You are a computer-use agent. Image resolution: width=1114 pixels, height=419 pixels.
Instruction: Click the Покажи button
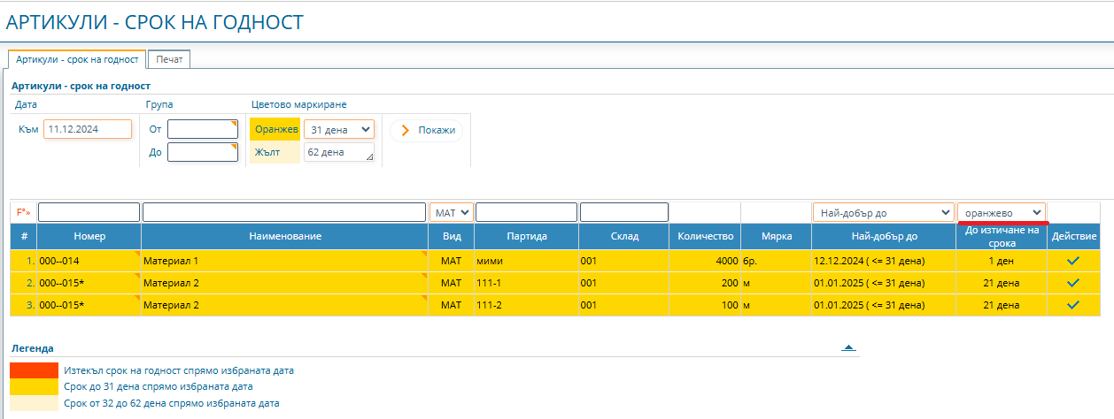coord(426,130)
